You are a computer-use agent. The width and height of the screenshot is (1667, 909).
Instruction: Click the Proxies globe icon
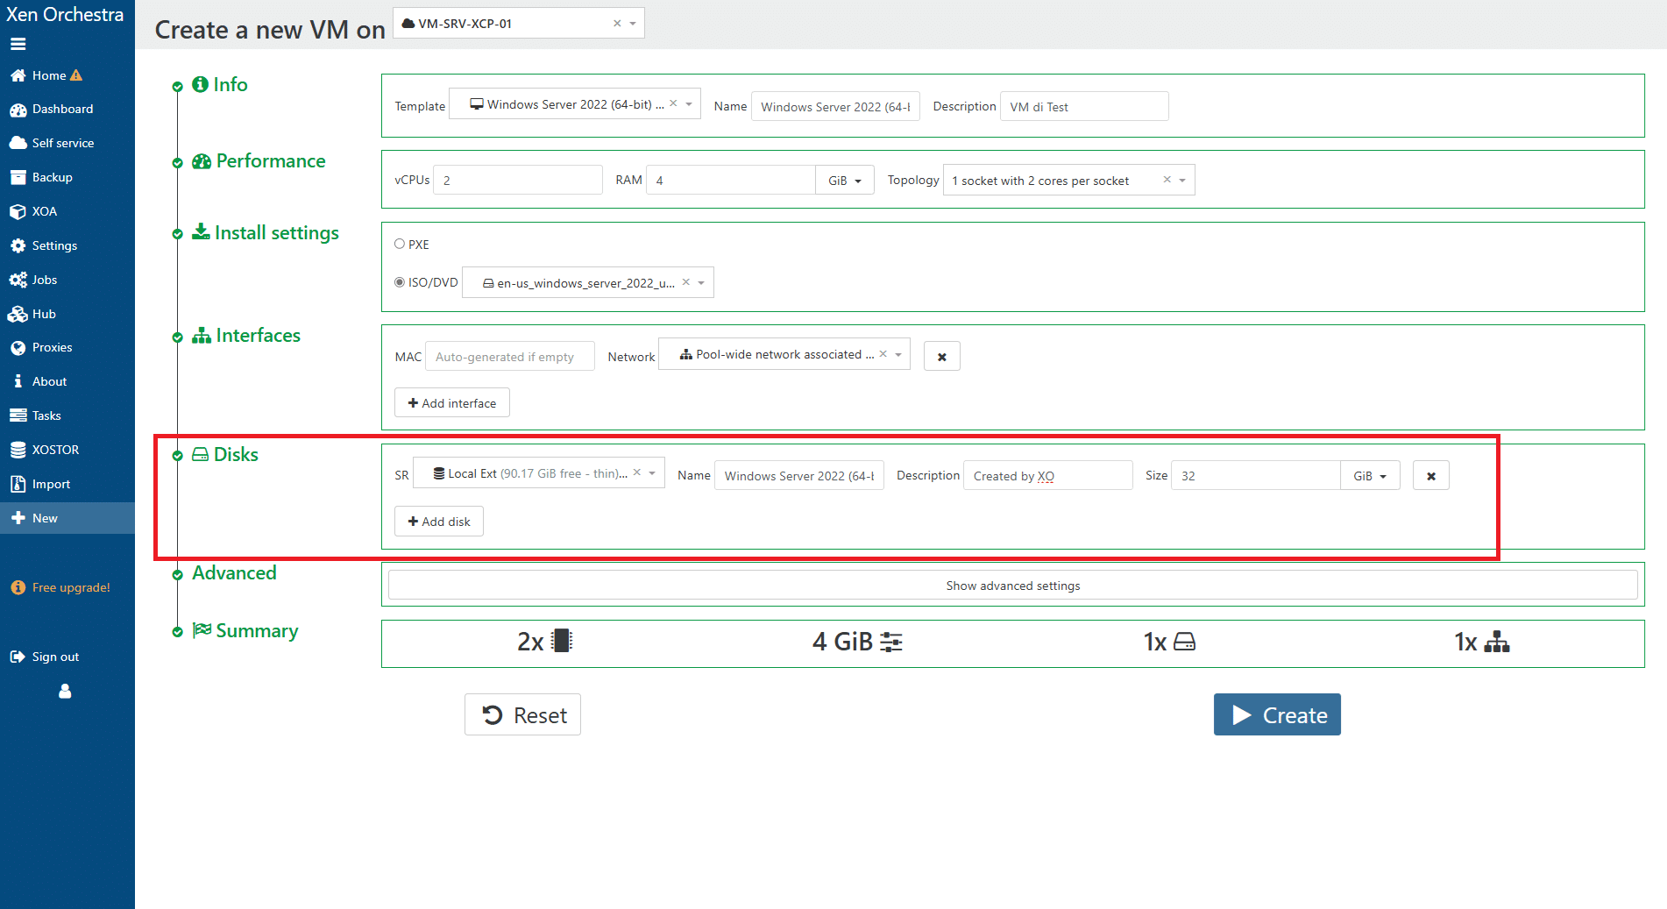18,348
